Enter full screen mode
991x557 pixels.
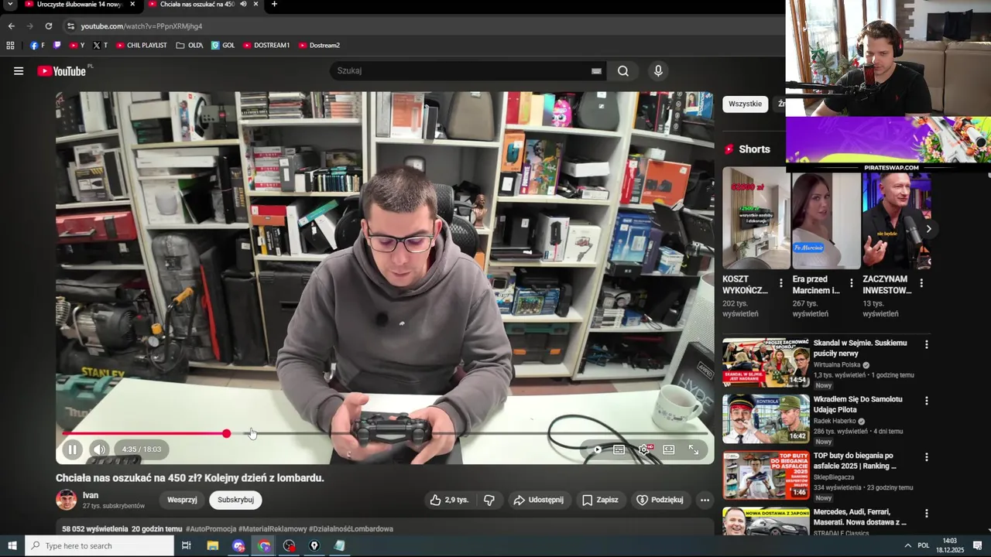694,449
